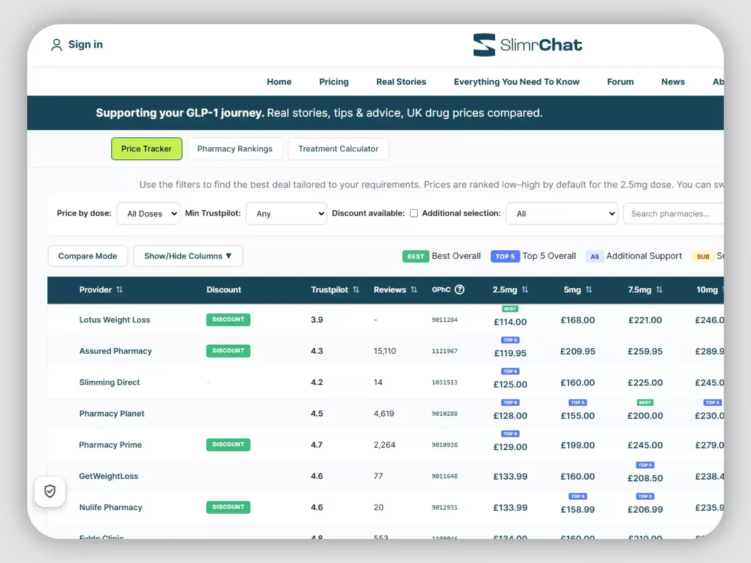Screen dimensions: 751x563
Task: Click the blue TOP 5 legend badge
Action: pyautogui.click(x=505, y=257)
